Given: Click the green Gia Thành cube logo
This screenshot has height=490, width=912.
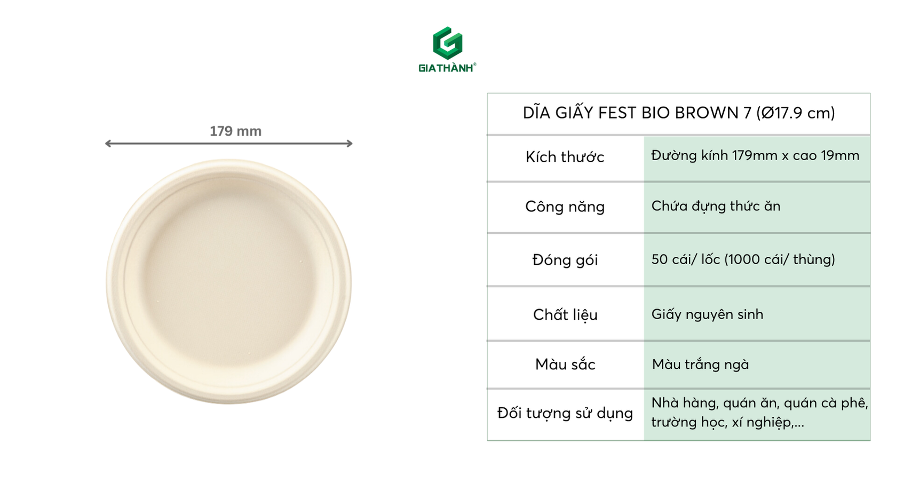Looking at the screenshot, I should tap(447, 42).
